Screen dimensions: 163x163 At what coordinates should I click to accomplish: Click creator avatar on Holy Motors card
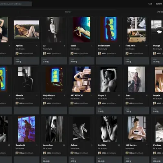point(44,103)
